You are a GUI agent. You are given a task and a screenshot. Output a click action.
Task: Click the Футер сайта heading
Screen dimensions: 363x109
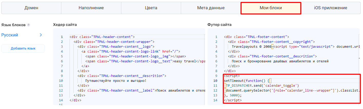click(219, 25)
